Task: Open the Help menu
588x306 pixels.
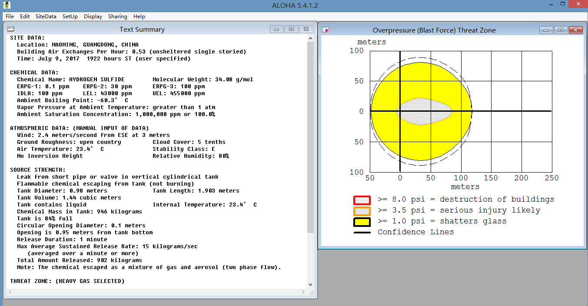Action: point(140,17)
